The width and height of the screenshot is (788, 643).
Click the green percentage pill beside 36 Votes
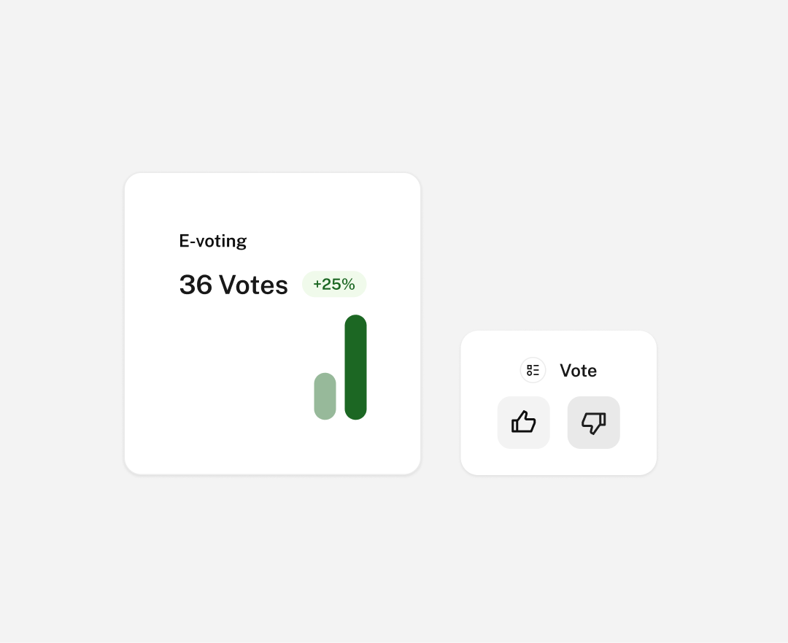(x=334, y=285)
